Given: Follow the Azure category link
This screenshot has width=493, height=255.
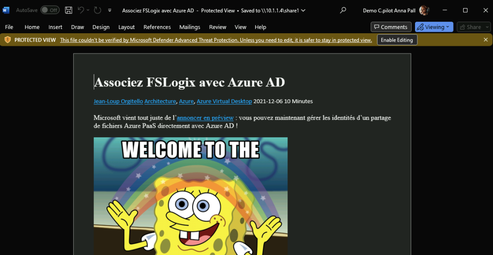Looking at the screenshot, I should [x=186, y=101].
